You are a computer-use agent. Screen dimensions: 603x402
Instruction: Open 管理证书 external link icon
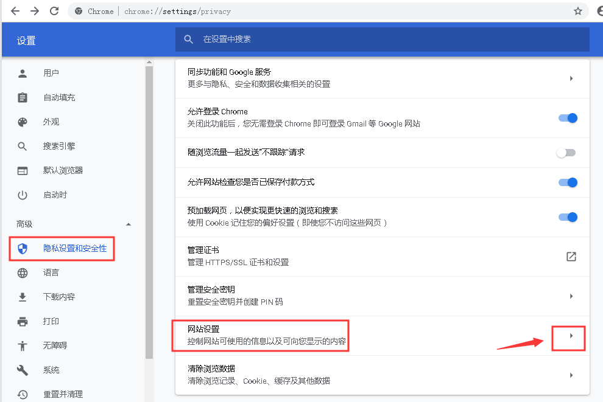pyautogui.click(x=571, y=257)
